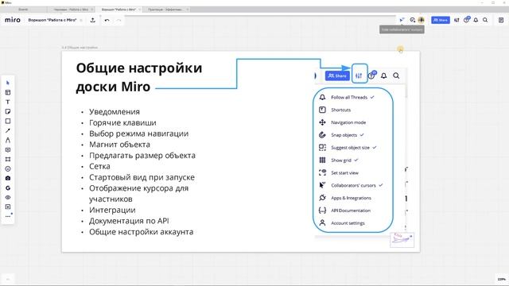Select the Shape tool
509x286 pixels.
8,121
